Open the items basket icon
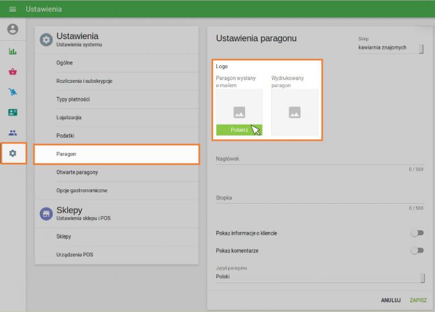435x312 pixels. click(12, 71)
